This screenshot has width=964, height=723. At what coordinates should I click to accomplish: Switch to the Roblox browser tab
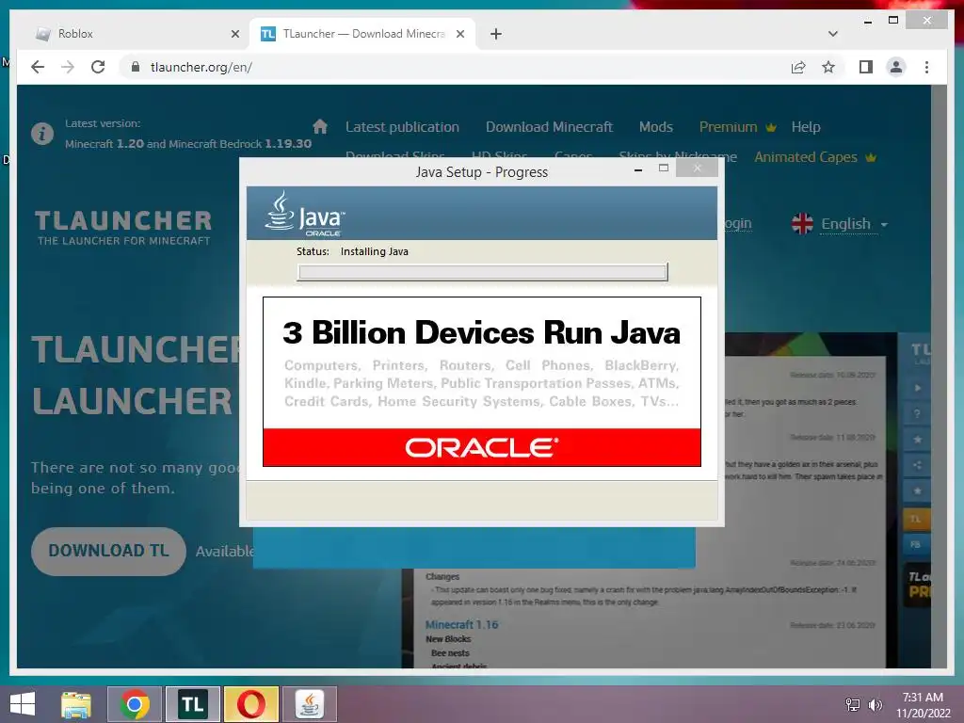(136, 34)
